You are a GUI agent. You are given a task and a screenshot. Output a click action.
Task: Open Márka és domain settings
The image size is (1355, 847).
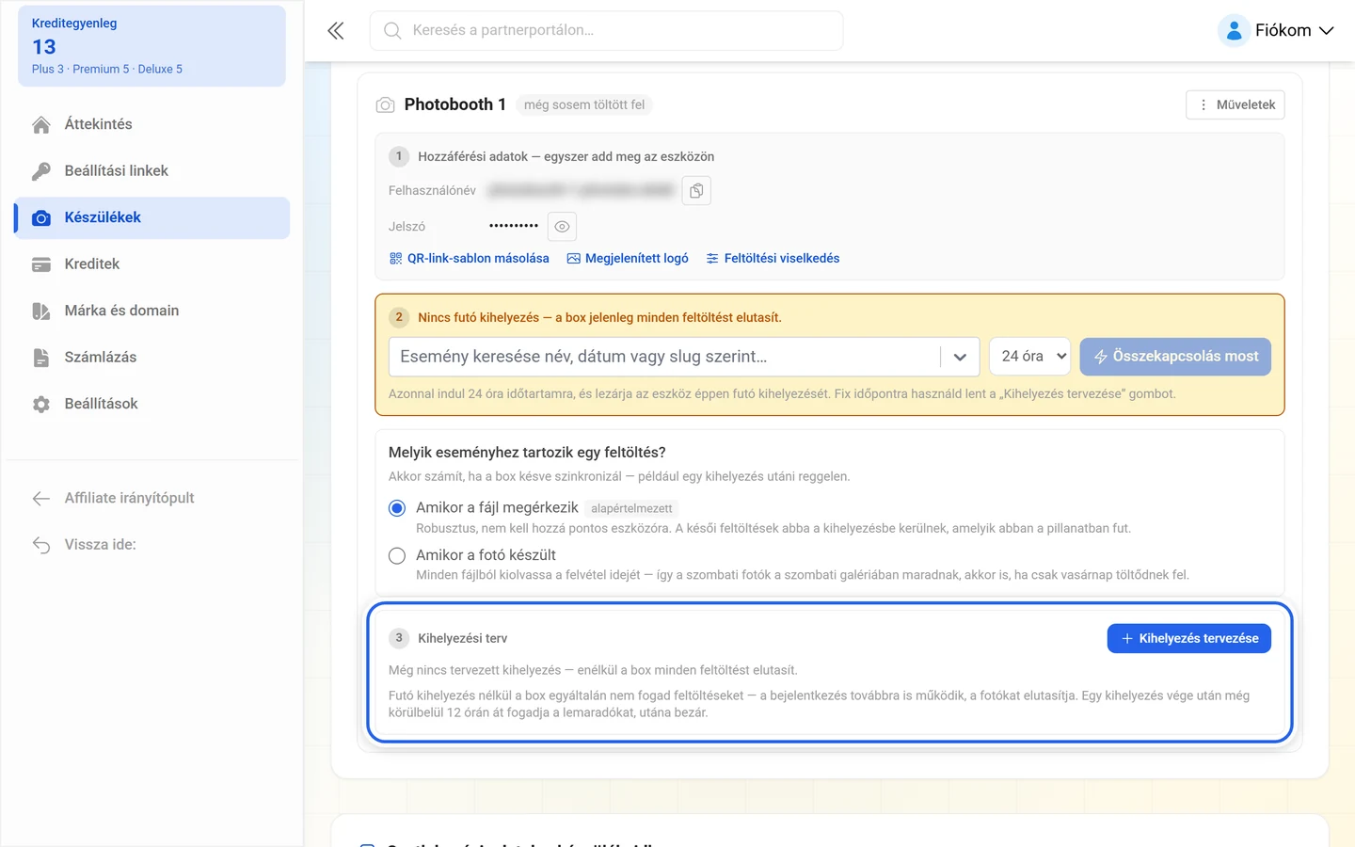151,312
